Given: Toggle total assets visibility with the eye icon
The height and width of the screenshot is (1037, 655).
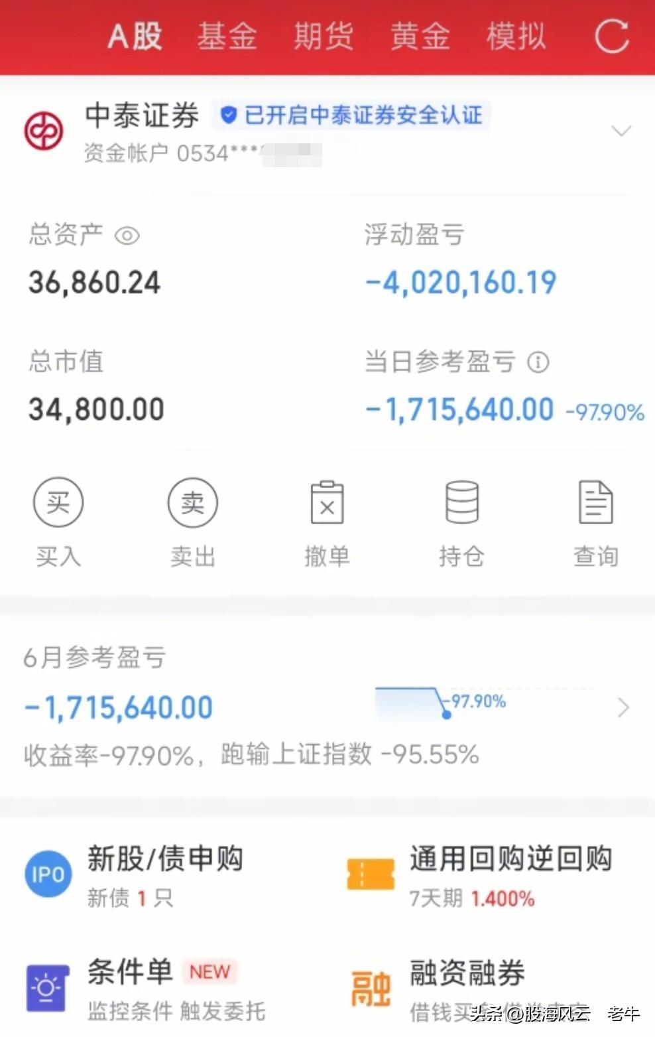Looking at the screenshot, I should (x=127, y=236).
